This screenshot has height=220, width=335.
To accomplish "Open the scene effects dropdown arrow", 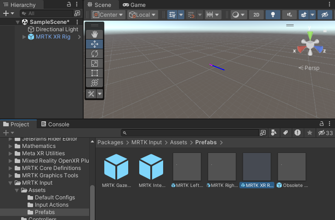I will (312, 15).
